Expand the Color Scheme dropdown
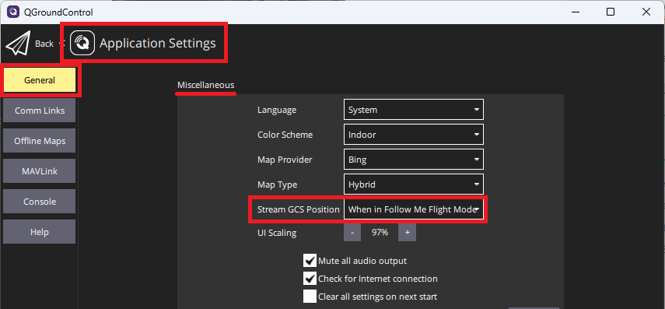This screenshot has width=665, height=309. pyautogui.click(x=414, y=135)
